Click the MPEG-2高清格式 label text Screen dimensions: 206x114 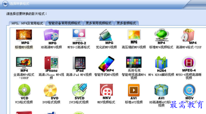pos(79,47)
